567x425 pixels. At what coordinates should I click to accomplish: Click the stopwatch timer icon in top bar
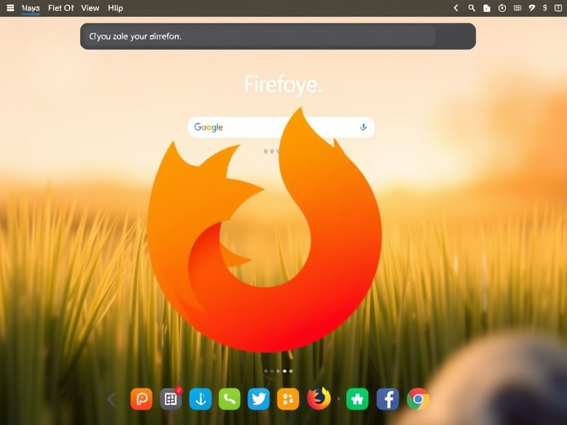click(x=502, y=8)
